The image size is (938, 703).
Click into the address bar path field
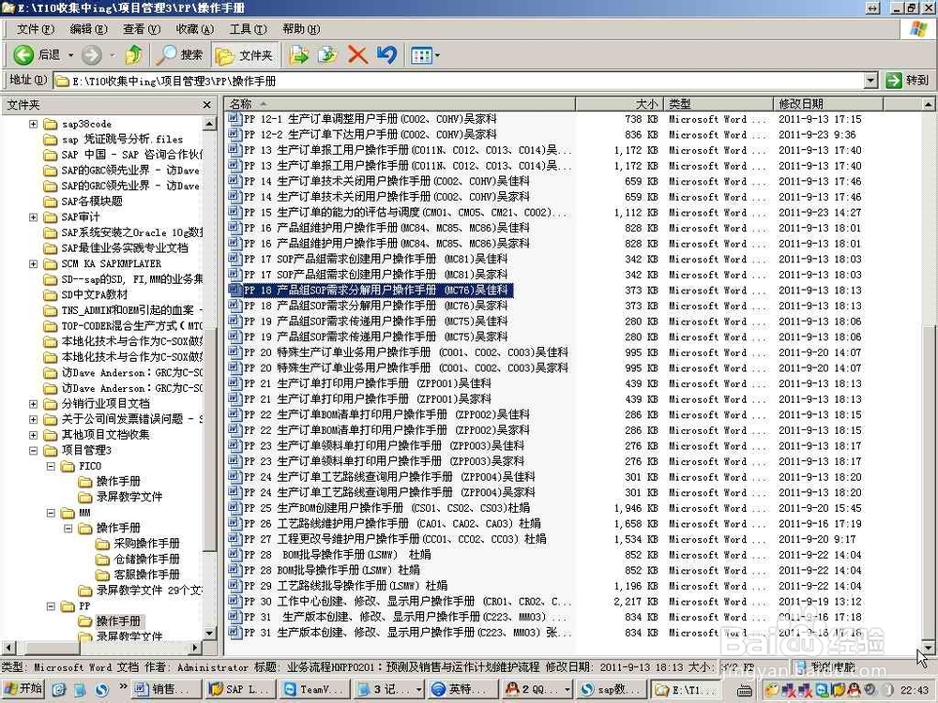tap(459, 80)
